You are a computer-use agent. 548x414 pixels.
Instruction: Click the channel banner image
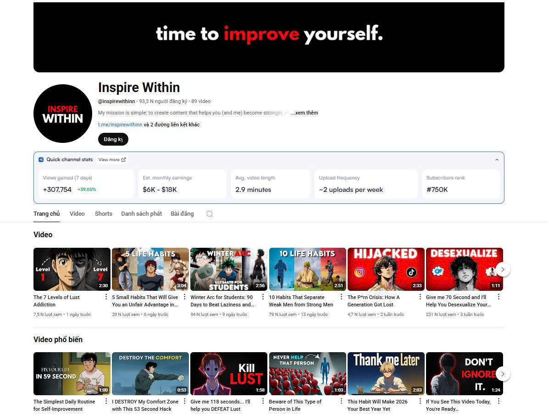[x=269, y=37]
